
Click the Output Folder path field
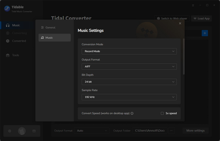pos(150,131)
